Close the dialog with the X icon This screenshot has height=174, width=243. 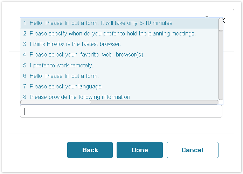point(223,20)
